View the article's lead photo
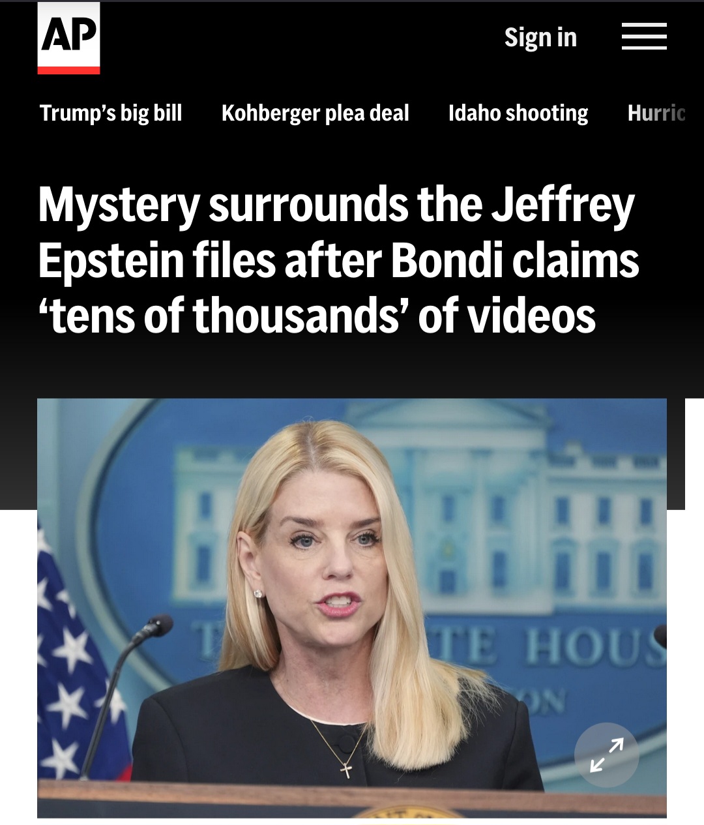This screenshot has width=704, height=825. pyautogui.click(x=352, y=608)
